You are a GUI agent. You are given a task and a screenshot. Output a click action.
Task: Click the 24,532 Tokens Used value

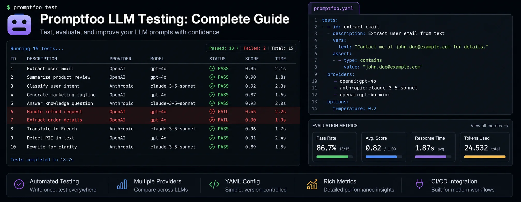point(476,148)
